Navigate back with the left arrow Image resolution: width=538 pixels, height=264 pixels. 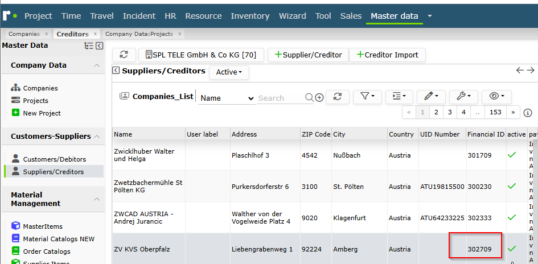pos(520,71)
